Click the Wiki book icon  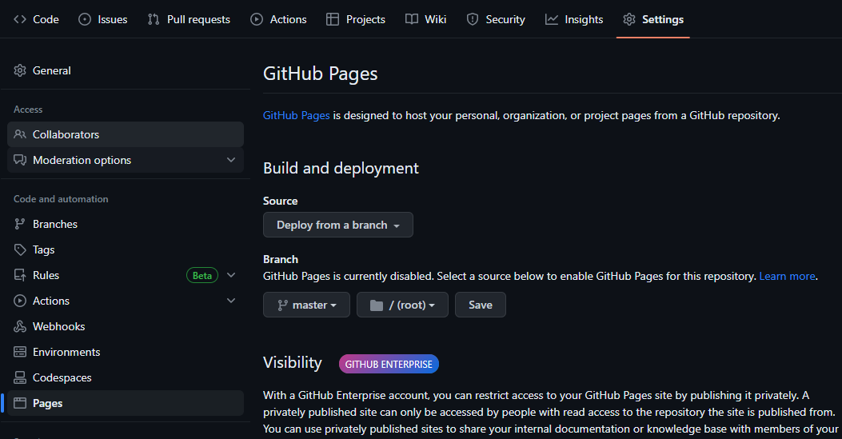[x=412, y=19]
